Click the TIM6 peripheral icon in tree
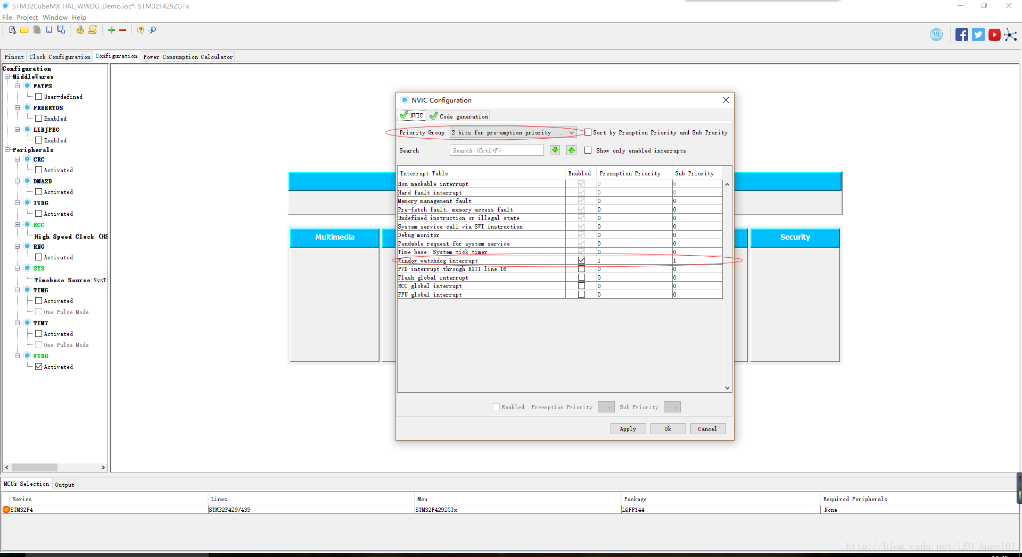The image size is (1022, 557). pos(27,290)
